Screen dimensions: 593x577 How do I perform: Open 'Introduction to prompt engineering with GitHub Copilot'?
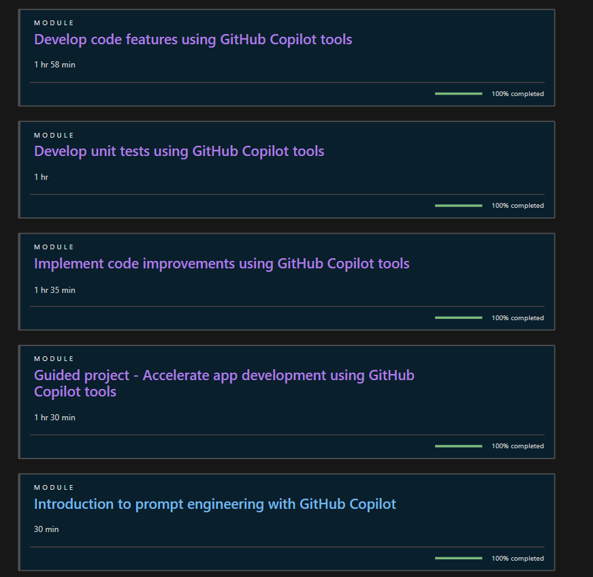pos(215,504)
